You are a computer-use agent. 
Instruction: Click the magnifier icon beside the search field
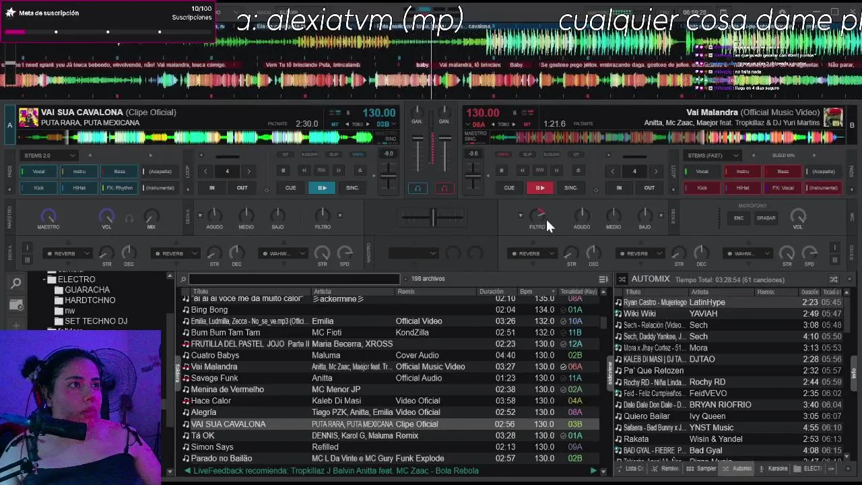(x=183, y=279)
